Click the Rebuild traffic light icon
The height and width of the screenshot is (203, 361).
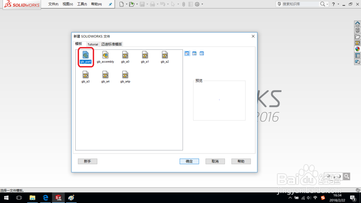point(183,4)
